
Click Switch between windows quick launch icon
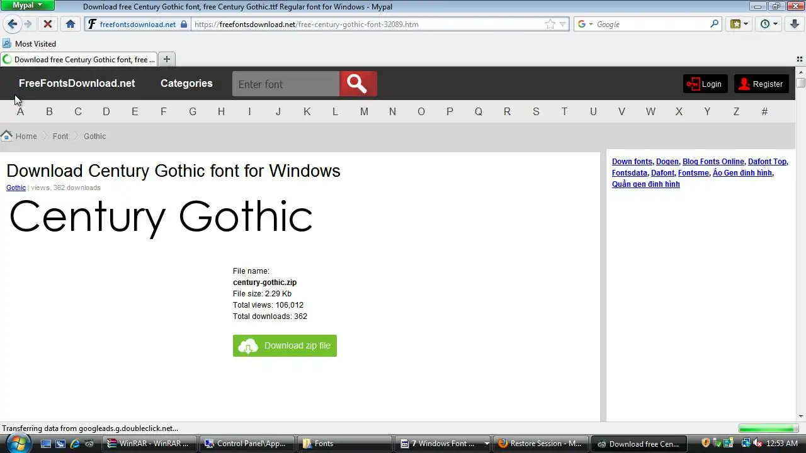pyautogui.click(x=60, y=444)
